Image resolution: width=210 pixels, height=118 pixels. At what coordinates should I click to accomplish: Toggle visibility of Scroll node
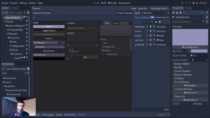(27, 49)
